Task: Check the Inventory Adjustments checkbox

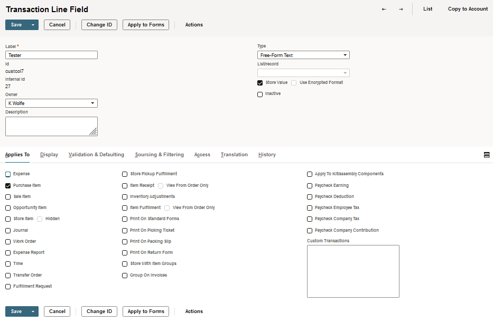Action: [x=125, y=197]
